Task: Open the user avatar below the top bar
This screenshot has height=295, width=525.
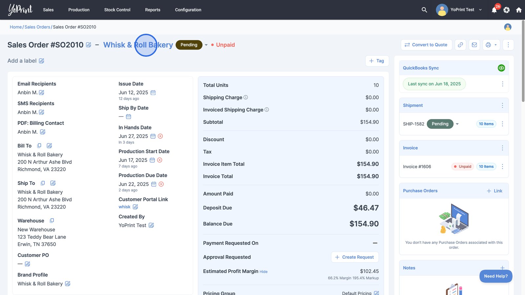Action: (x=508, y=27)
